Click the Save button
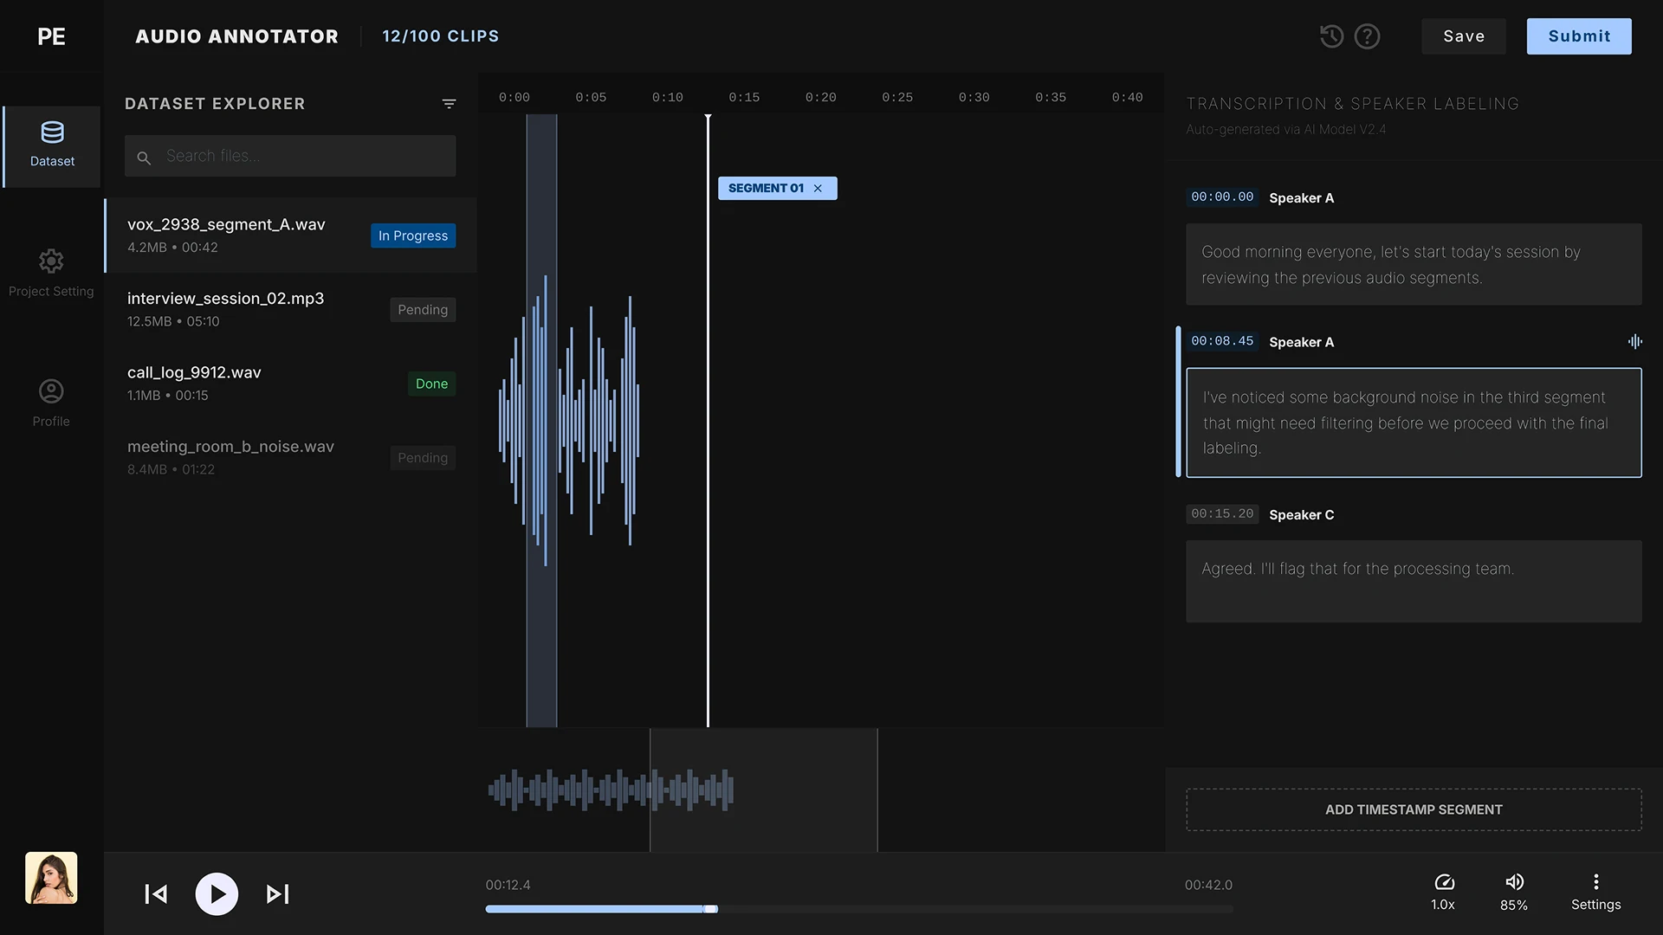This screenshot has height=935, width=1663. (1463, 36)
